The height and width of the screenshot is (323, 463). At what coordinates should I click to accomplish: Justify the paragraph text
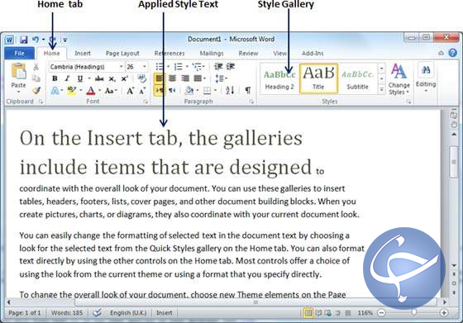pyautogui.click(x=198, y=78)
